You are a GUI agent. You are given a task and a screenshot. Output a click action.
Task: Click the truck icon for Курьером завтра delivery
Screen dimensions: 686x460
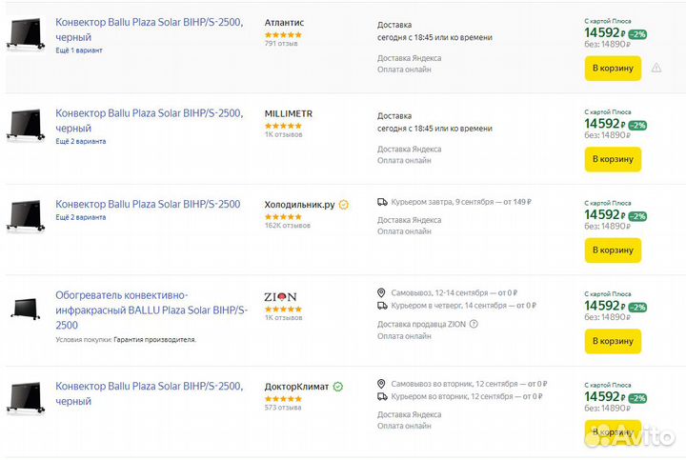(382, 202)
